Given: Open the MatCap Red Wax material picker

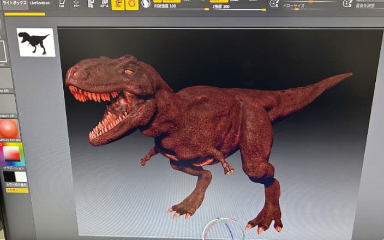Looking at the screenshot, I should tap(8, 129).
